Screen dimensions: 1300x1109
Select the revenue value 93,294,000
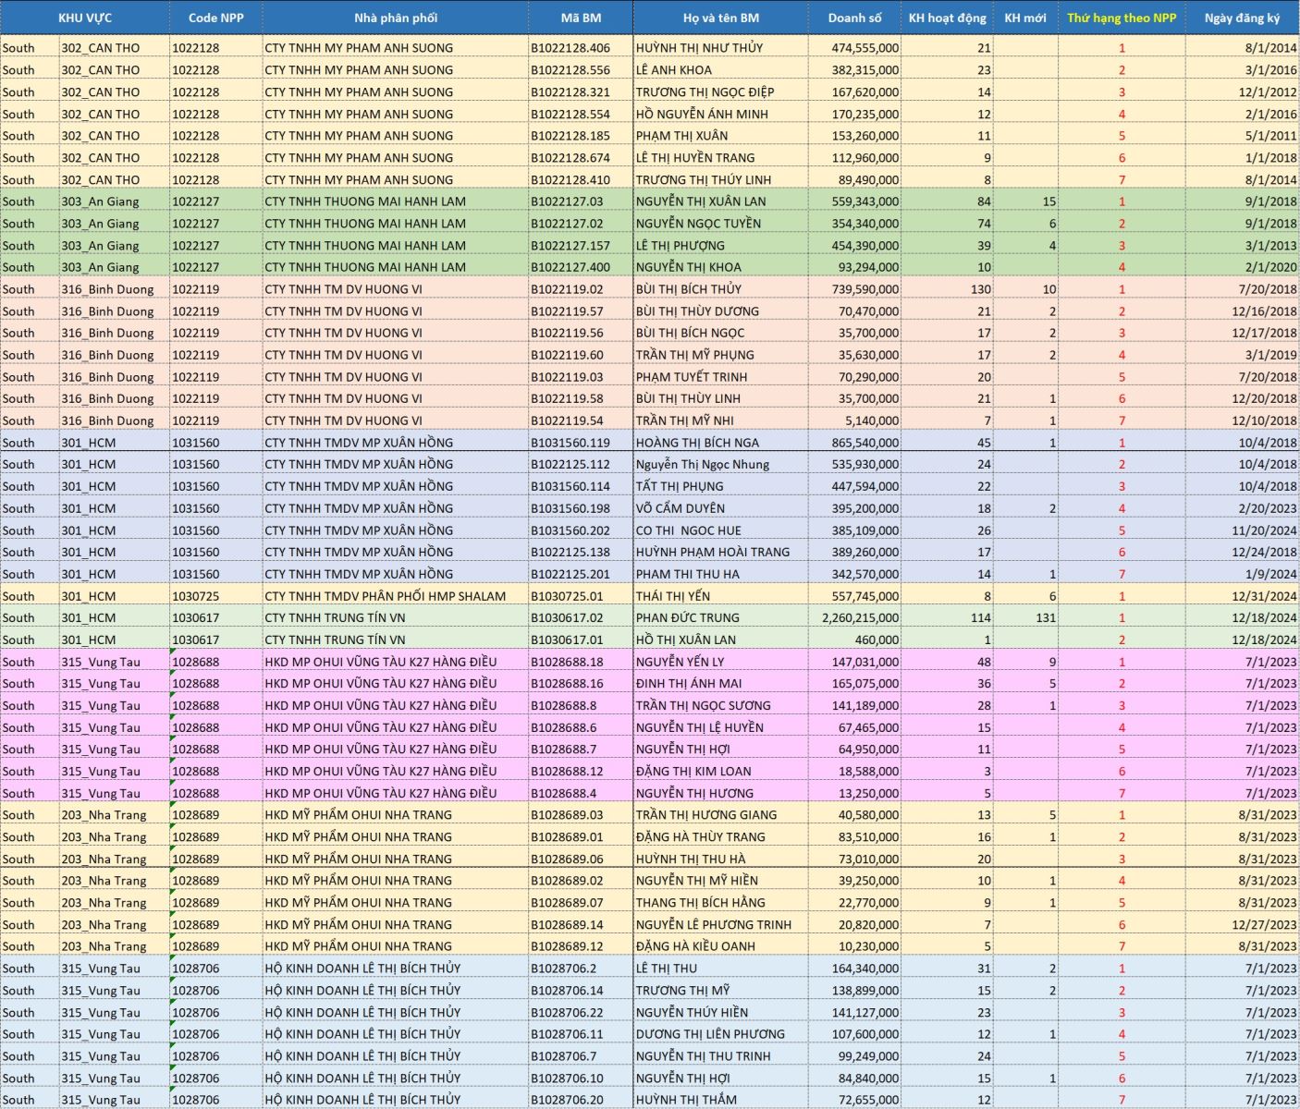click(868, 267)
